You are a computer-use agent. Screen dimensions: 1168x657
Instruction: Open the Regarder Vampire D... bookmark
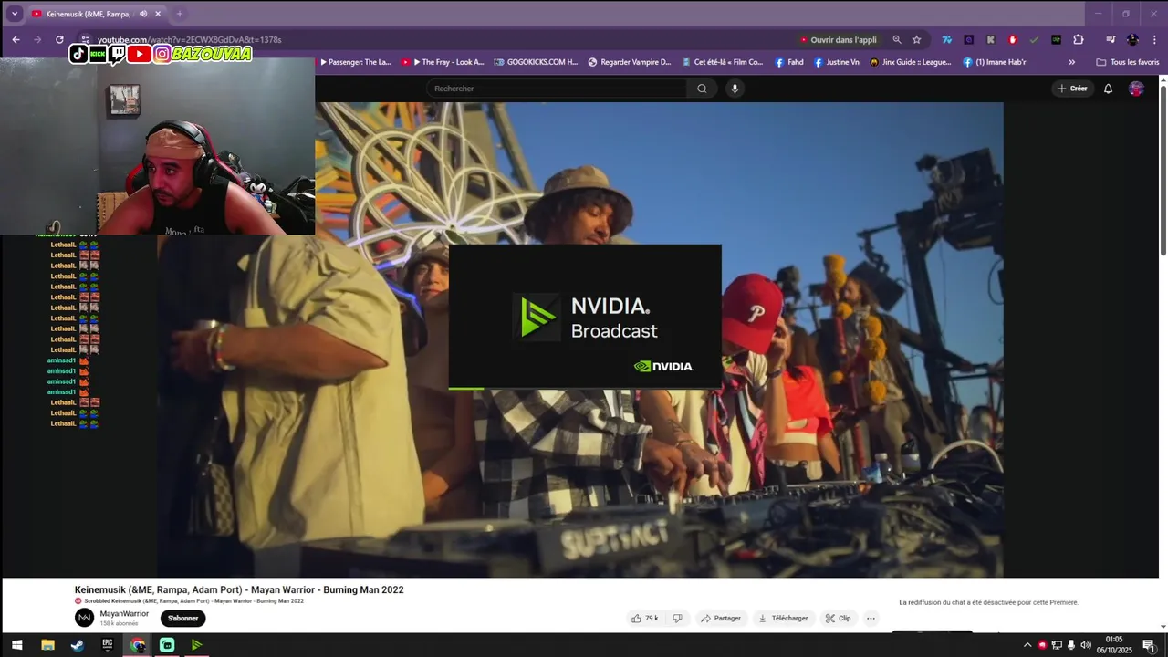click(630, 62)
